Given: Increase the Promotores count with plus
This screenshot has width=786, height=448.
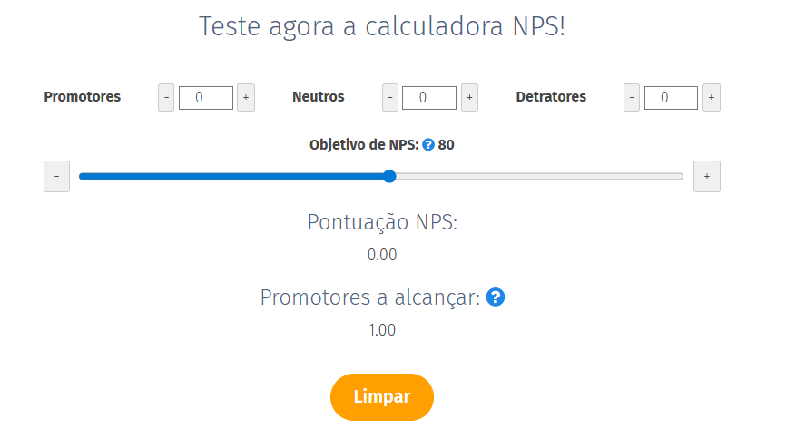Looking at the screenshot, I should pyautogui.click(x=246, y=97).
